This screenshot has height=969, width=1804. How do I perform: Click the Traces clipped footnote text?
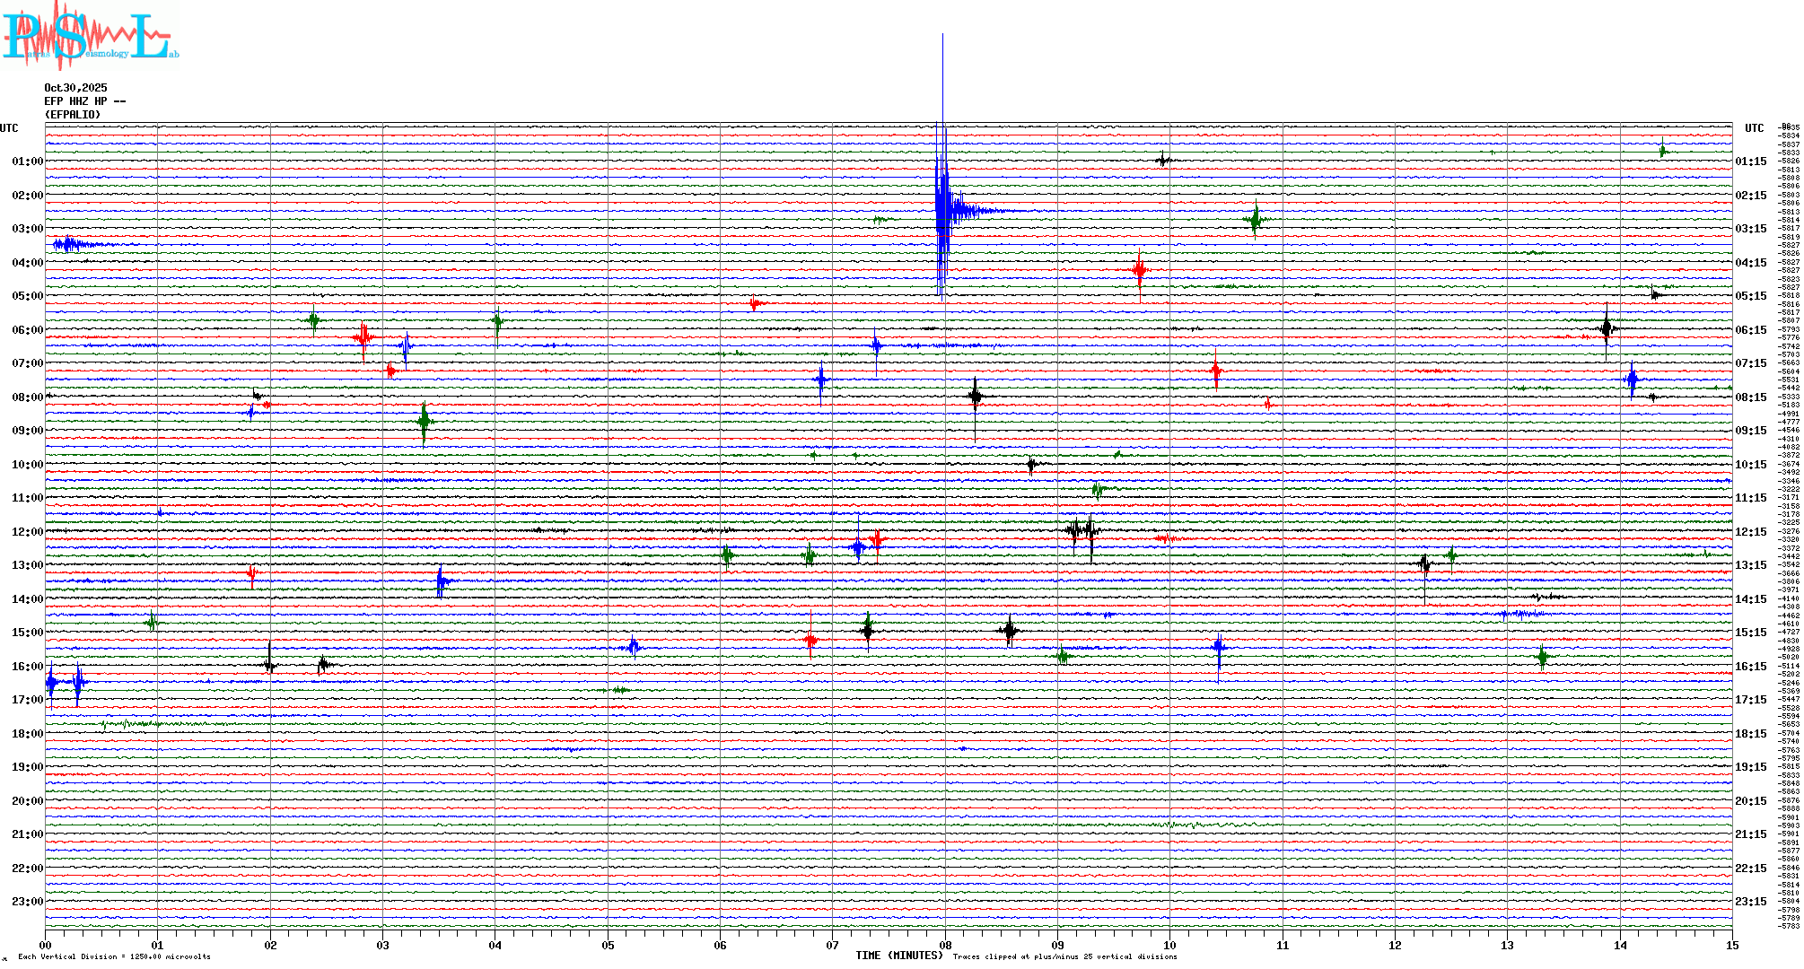pyautogui.click(x=1064, y=956)
